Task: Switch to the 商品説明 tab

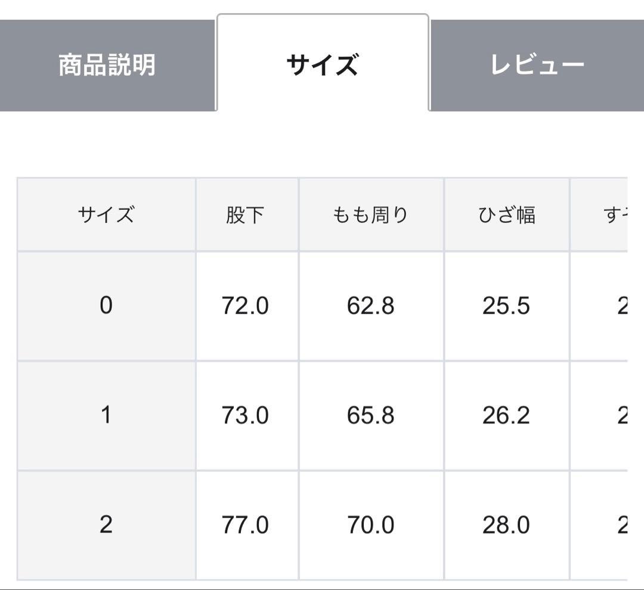Action: click(107, 65)
